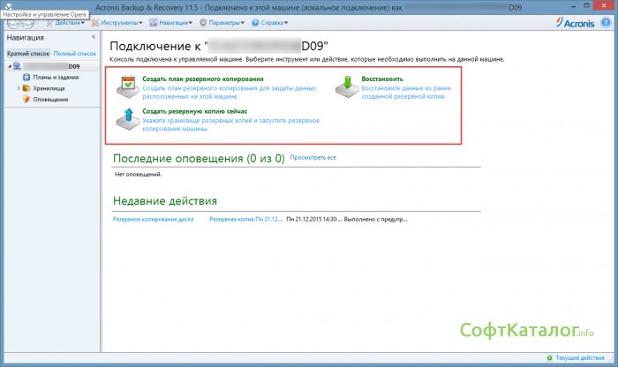Click the Оповещения shield icon in tree
The height and width of the screenshot is (367, 618).
point(26,99)
